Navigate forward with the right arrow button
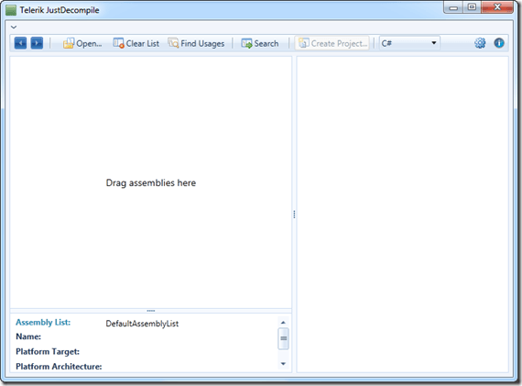 [37, 43]
